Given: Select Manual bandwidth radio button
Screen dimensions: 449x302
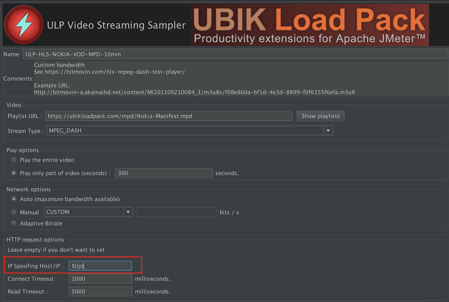Looking at the screenshot, I should click(x=14, y=212).
